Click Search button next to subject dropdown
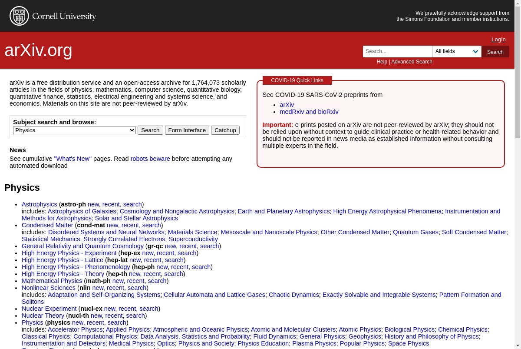This screenshot has width=521, height=349. [x=150, y=130]
